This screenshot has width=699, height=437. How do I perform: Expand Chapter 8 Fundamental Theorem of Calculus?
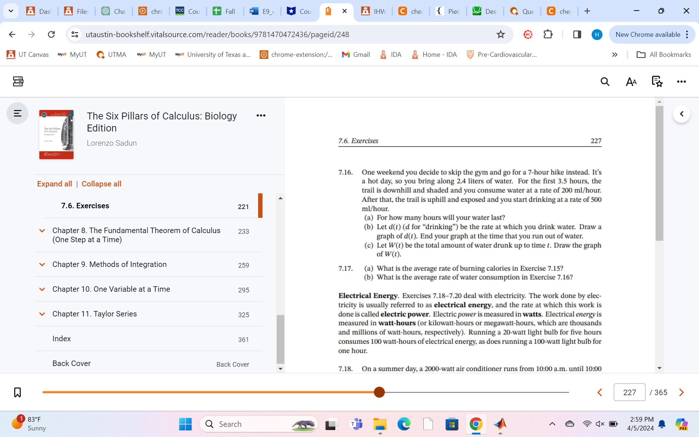pyautogui.click(x=42, y=231)
